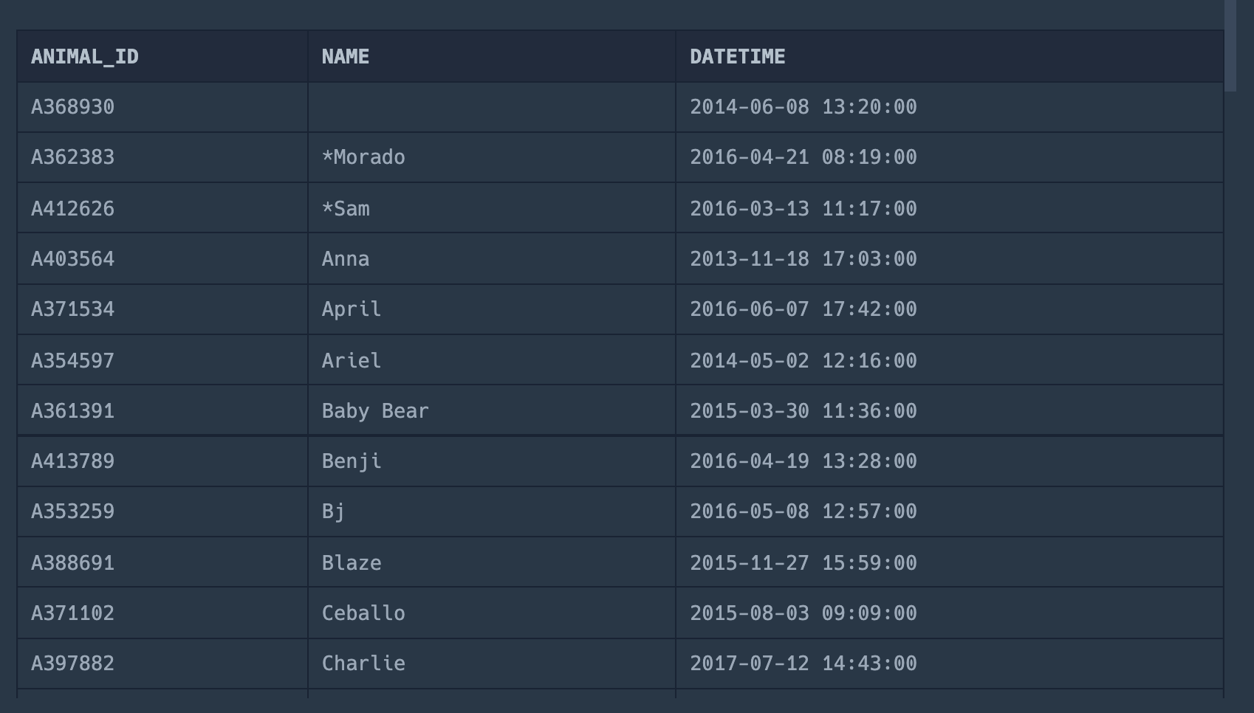Click the empty name cell for A368930
1254x713 pixels.
point(491,107)
